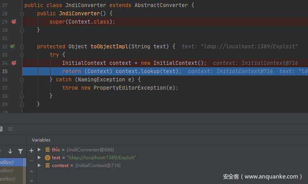Fold the toObjectImpl method on line 32

pos(22,46)
